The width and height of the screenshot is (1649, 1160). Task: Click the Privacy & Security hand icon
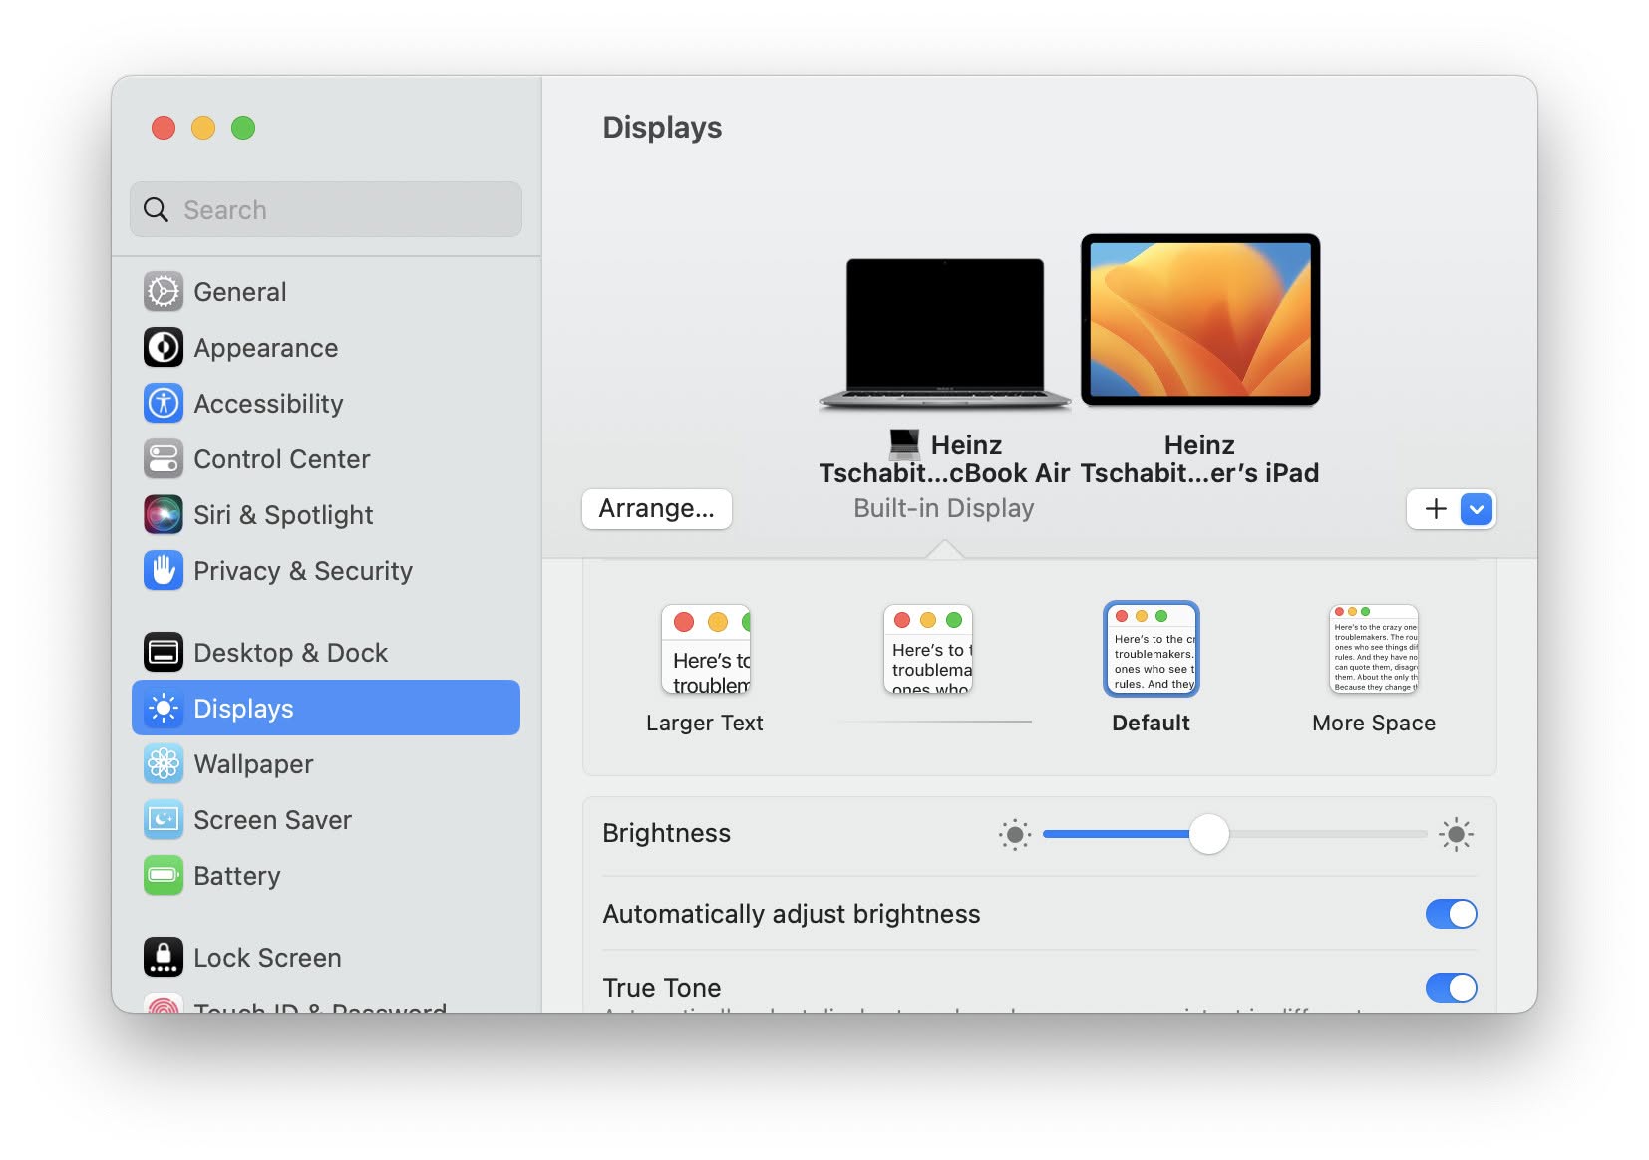click(164, 571)
